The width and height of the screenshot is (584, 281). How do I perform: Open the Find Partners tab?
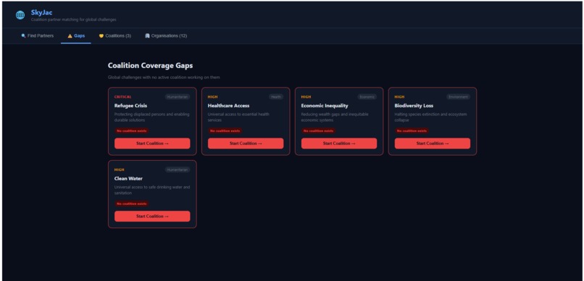[37, 35]
